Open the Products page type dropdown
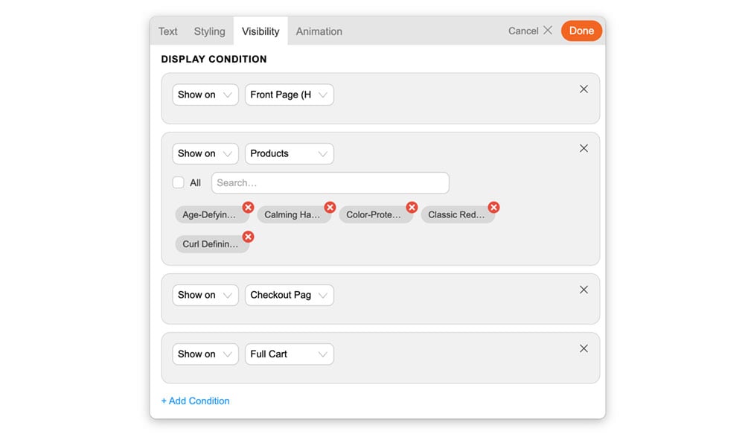748x437 pixels. (x=289, y=153)
